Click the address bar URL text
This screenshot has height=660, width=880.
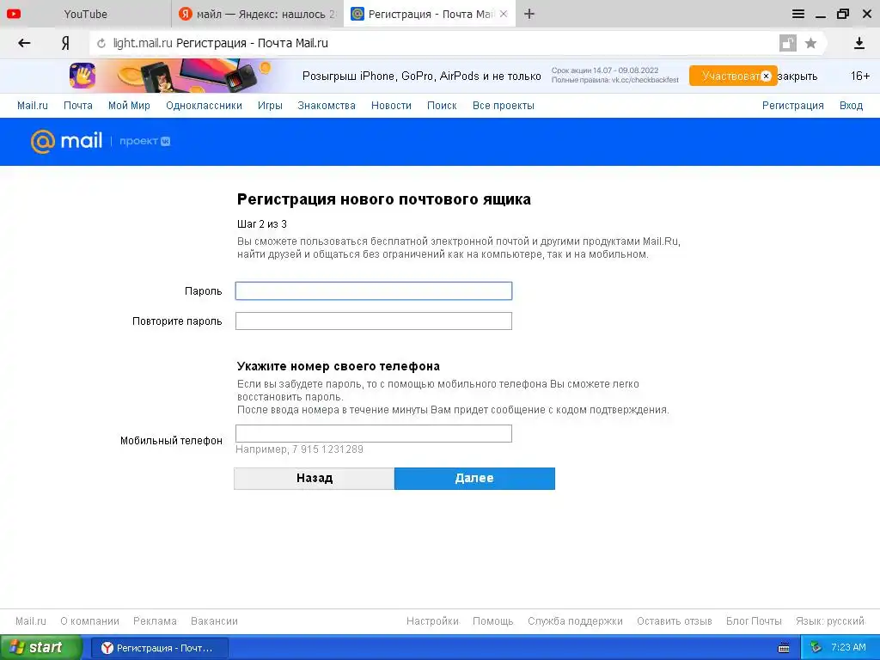tap(221, 43)
